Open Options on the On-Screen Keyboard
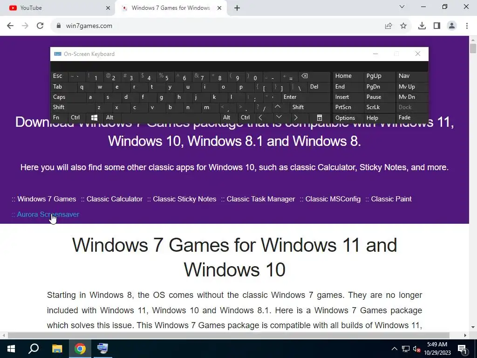The width and height of the screenshot is (477, 358). (x=348, y=118)
